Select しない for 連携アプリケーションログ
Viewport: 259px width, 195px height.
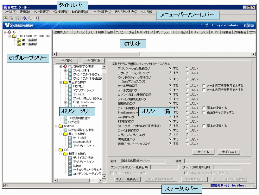(x=187, y=144)
